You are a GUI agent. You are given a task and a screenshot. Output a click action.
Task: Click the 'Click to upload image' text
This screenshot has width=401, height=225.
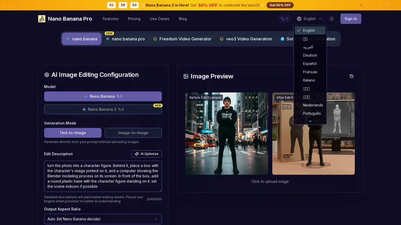point(270,181)
